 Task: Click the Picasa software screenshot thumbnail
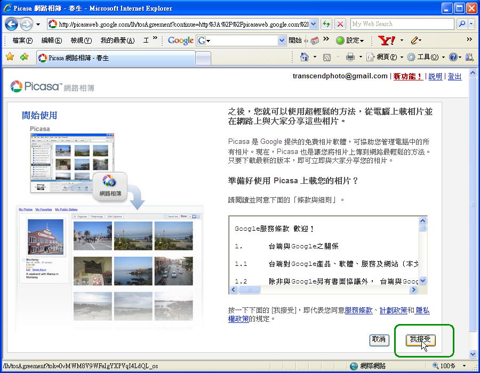point(72,163)
